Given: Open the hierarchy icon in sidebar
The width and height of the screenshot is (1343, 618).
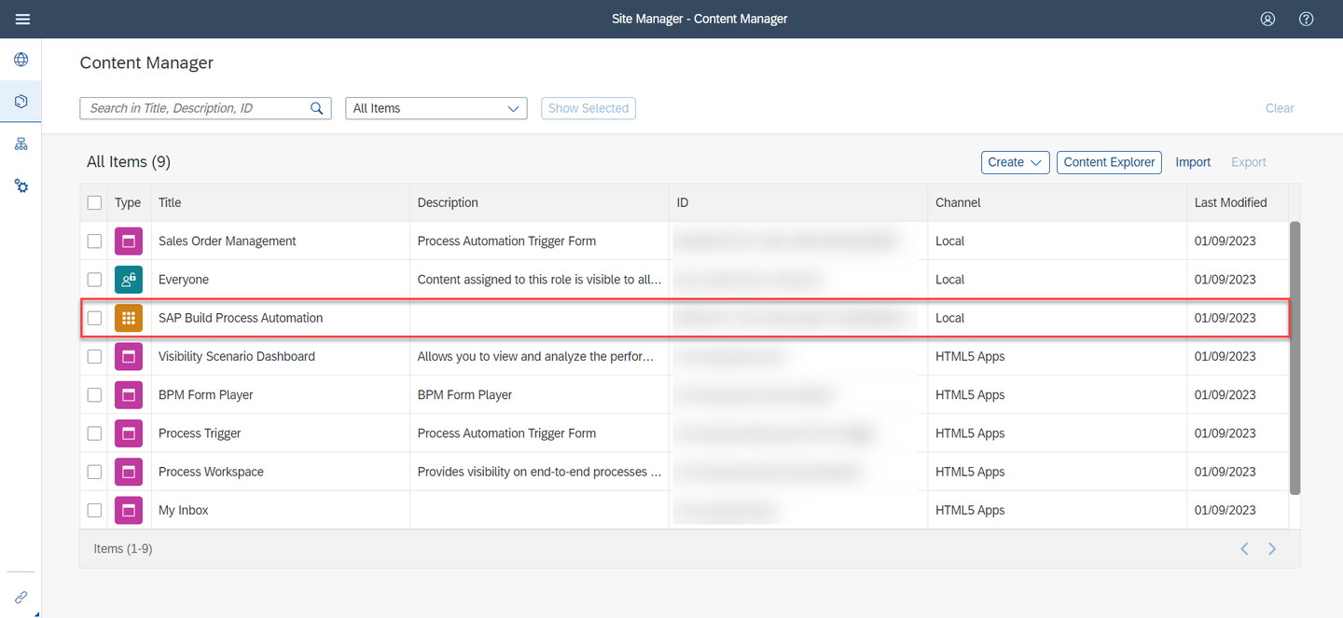Looking at the screenshot, I should [21, 144].
